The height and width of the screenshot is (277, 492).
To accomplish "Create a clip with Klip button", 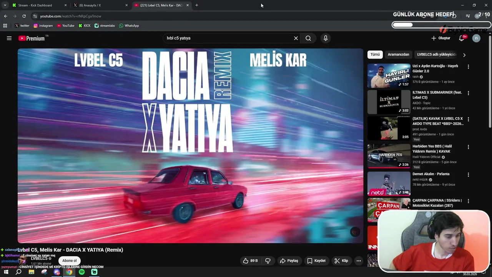I will 341,260.
